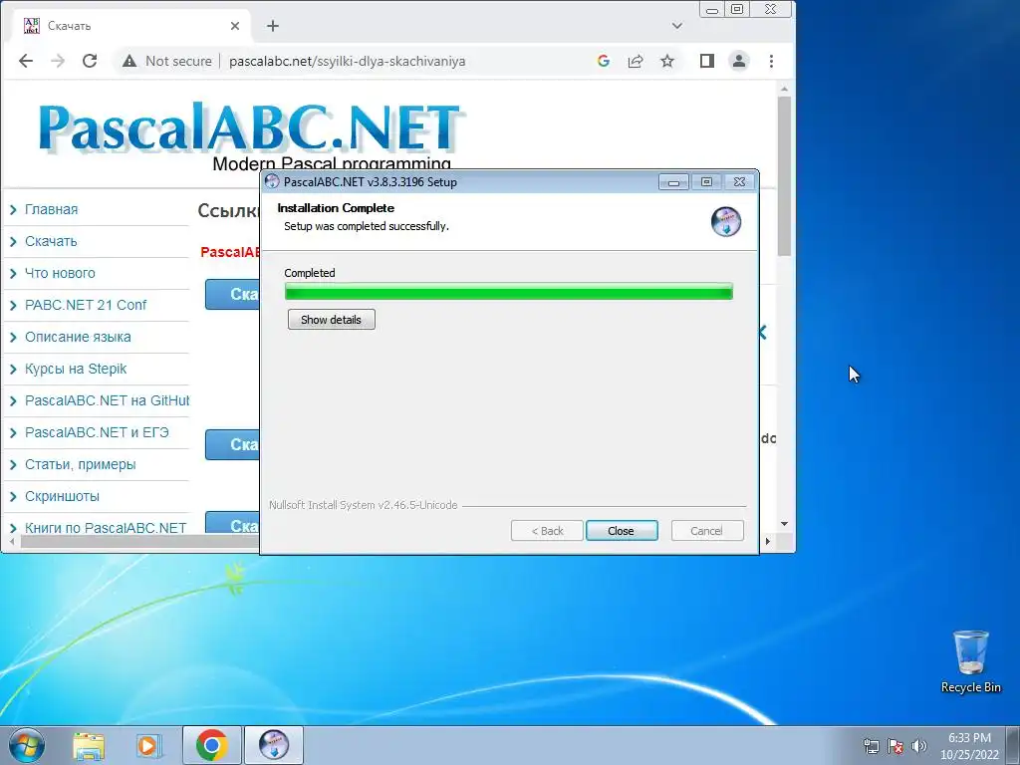The image size is (1020, 765).
Task: Minimize the Chrome window
Action: click(712, 9)
